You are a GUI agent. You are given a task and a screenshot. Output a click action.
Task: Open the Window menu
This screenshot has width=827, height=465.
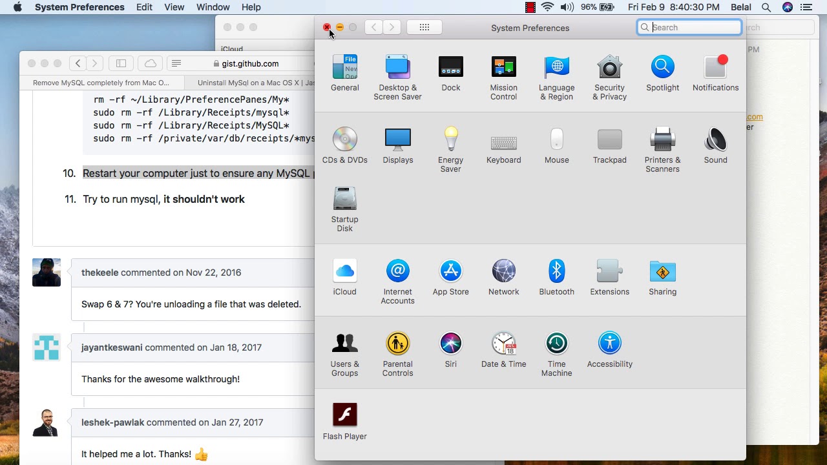pos(213,7)
